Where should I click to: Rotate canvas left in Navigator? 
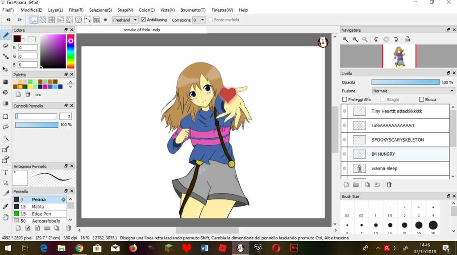coord(376,39)
